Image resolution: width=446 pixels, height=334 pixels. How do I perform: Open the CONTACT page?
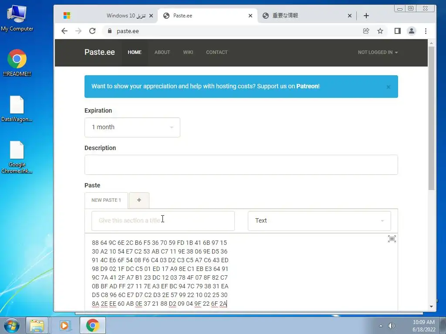pos(217,52)
